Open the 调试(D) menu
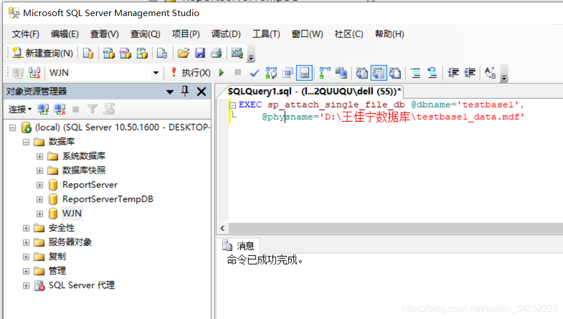This screenshot has height=319, width=563. [226, 34]
